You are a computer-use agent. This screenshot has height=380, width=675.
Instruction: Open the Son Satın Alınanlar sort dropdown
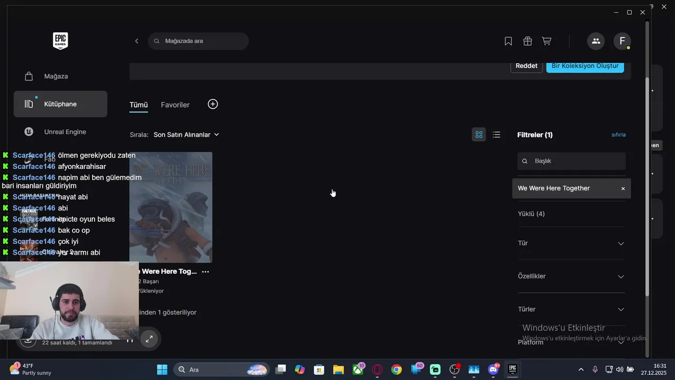186,135
